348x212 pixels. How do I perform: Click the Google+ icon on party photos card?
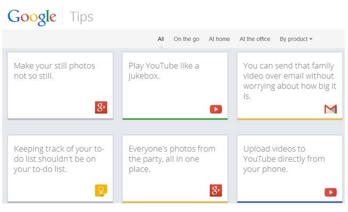[x=216, y=190]
